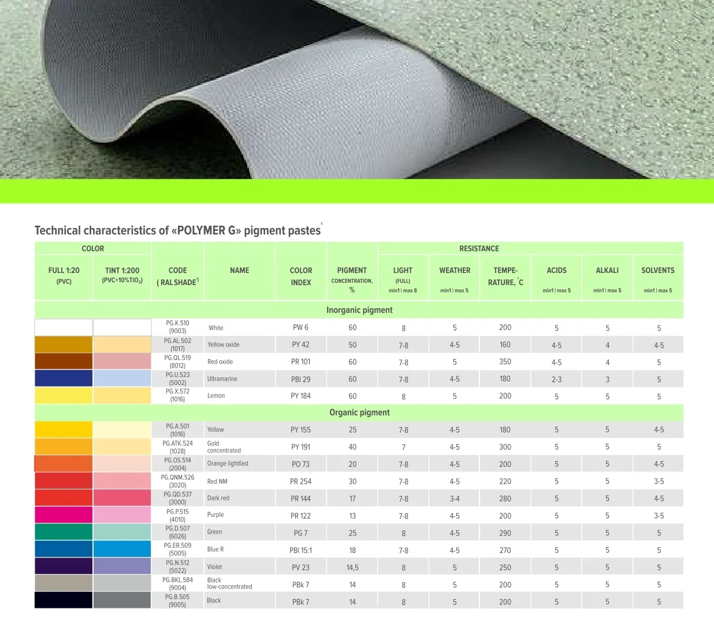Select the Blue R full-tone swatch

coord(64,548)
